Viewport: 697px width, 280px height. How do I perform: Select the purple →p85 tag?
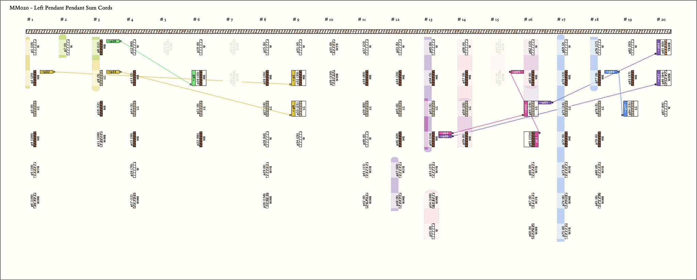(x=545, y=102)
